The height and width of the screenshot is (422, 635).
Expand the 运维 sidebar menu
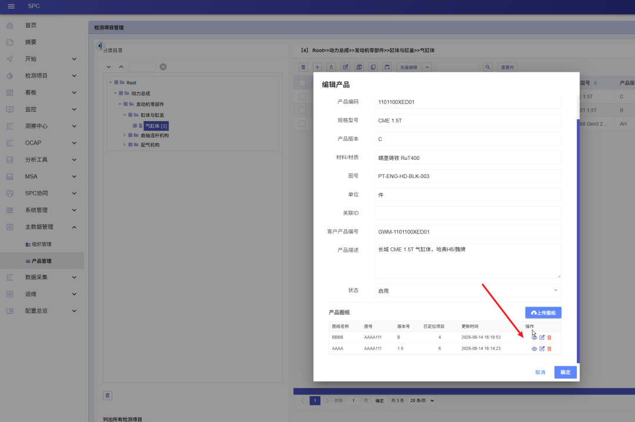tap(42, 294)
